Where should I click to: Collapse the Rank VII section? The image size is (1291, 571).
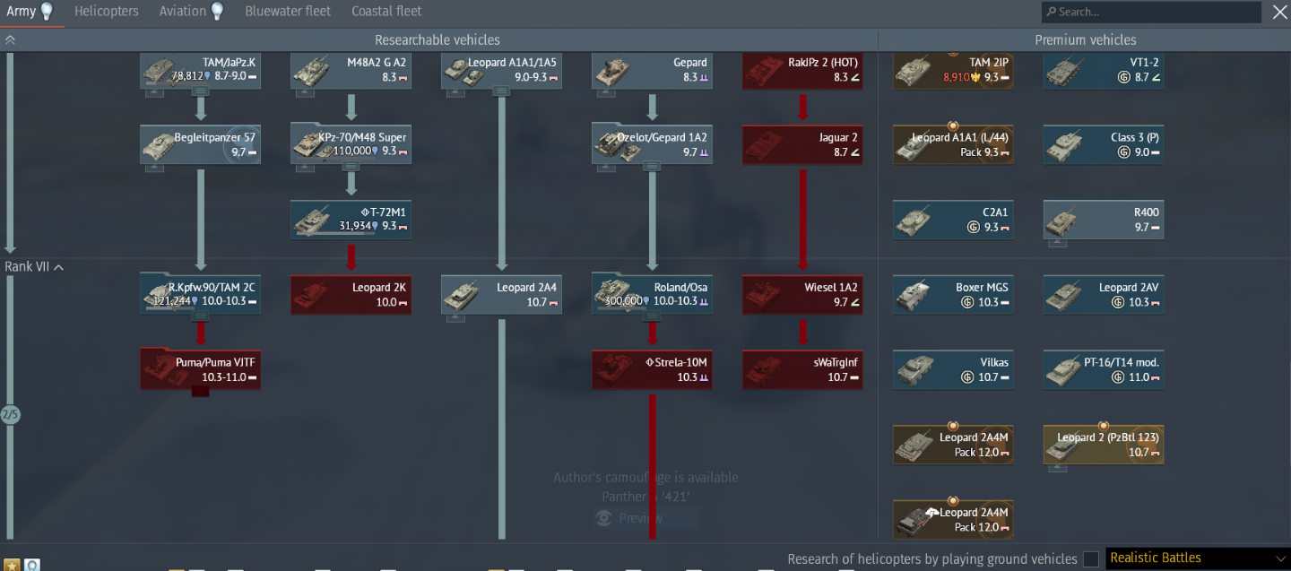point(34,267)
